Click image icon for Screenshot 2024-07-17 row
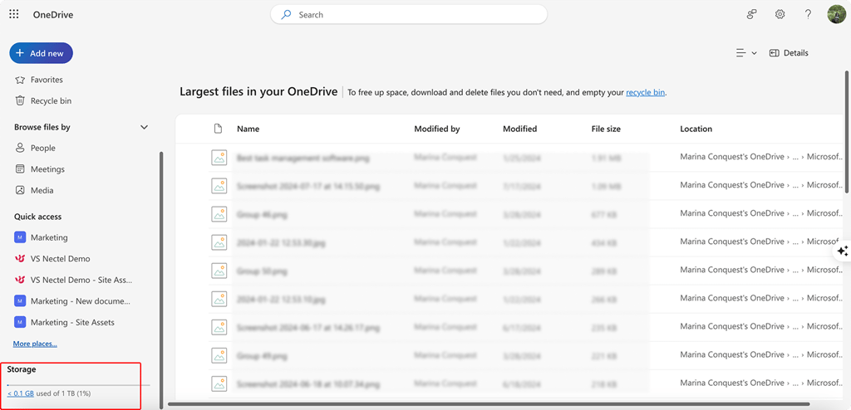The image size is (851, 410). (219, 186)
